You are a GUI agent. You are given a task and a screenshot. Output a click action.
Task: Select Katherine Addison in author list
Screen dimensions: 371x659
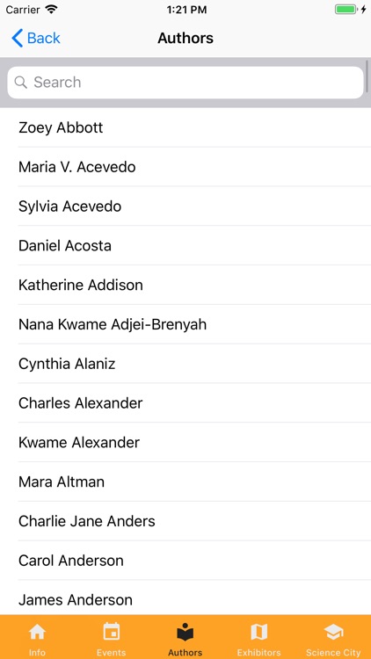(185, 285)
